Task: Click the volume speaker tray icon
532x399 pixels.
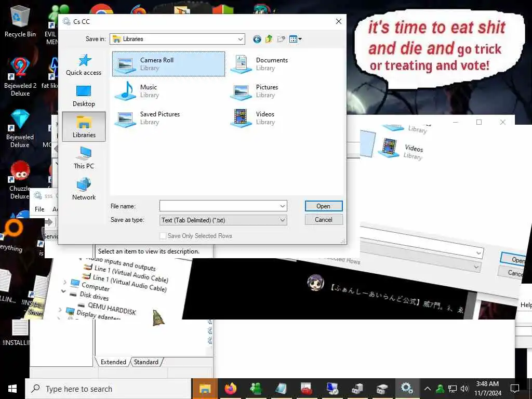Action: (x=464, y=389)
